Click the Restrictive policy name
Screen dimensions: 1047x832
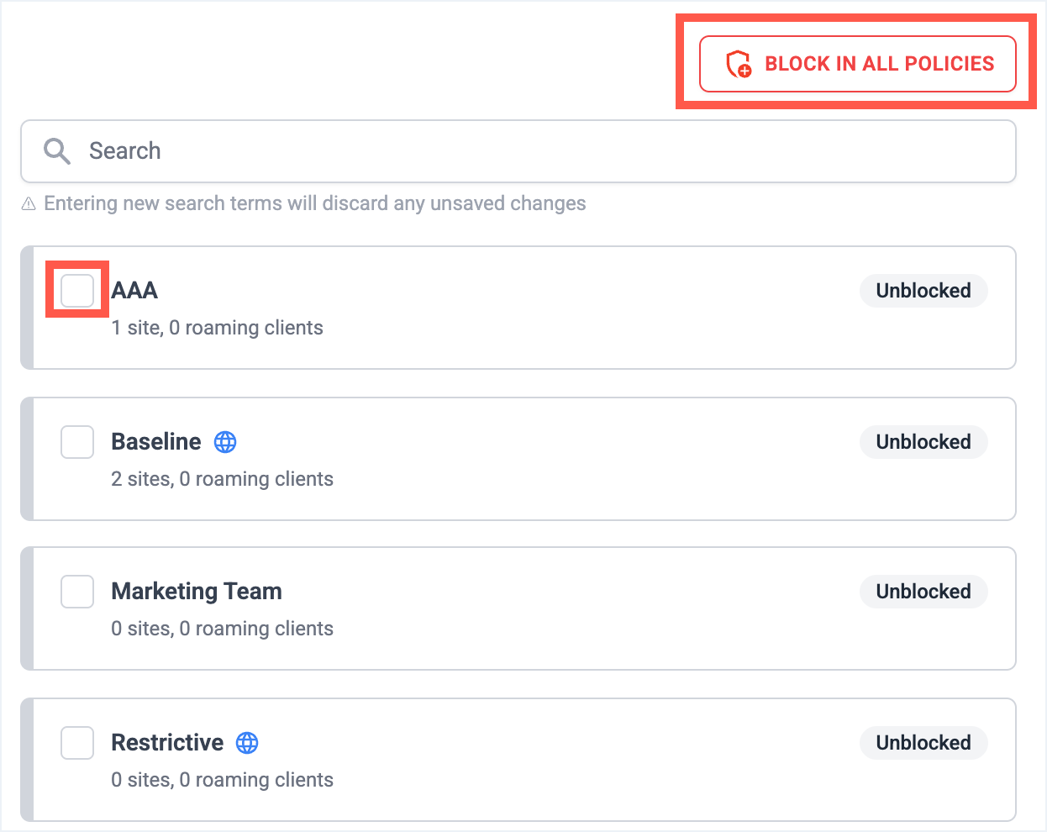(167, 743)
